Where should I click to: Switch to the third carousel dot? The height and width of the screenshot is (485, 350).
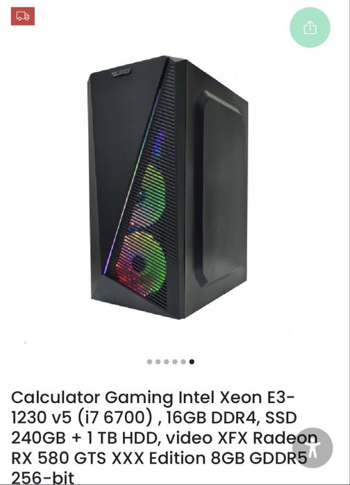click(x=167, y=361)
